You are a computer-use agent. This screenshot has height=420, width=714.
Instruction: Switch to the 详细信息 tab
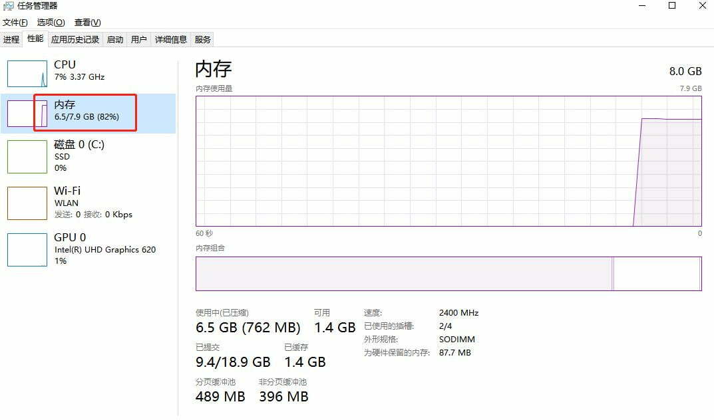pyautogui.click(x=171, y=40)
